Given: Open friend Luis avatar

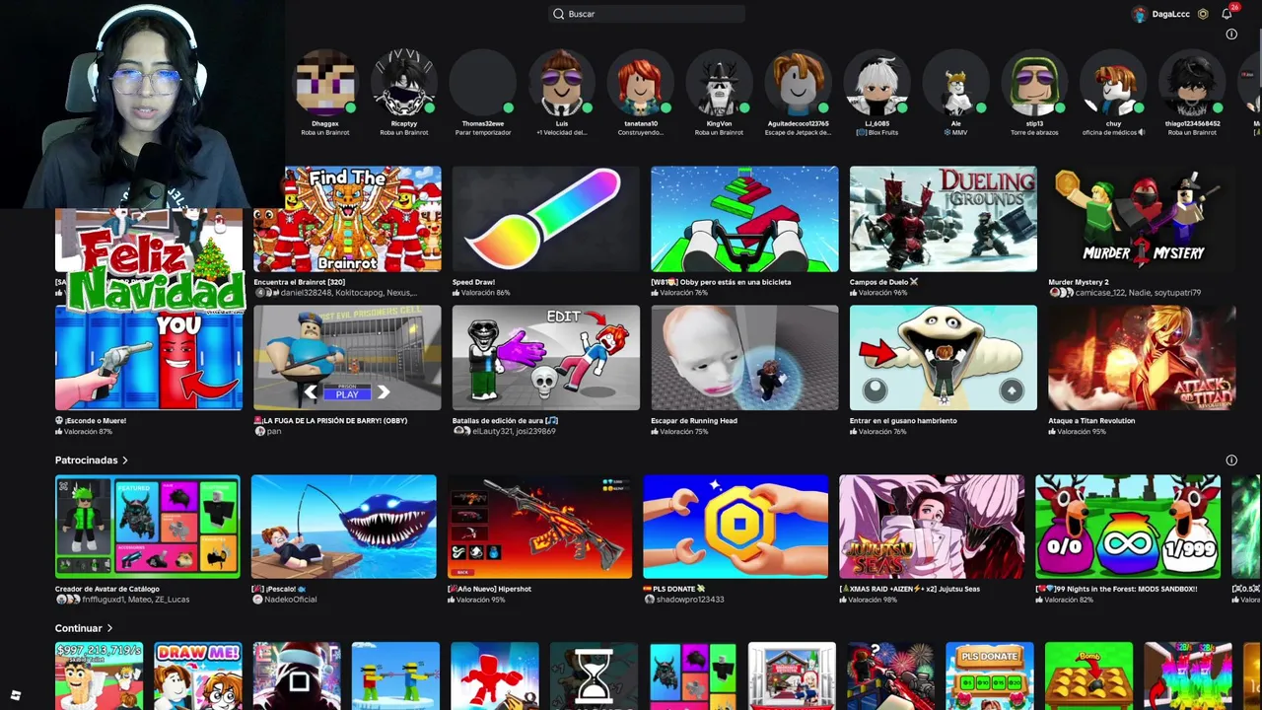Looking at the screenshot, I should pyautogui.click(x=561, y=83).
